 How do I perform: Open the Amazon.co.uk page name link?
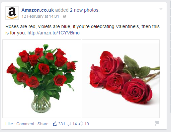[37, 10]
